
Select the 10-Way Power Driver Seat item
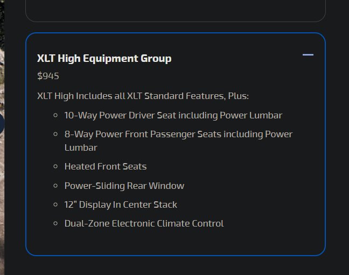[173, 116]
